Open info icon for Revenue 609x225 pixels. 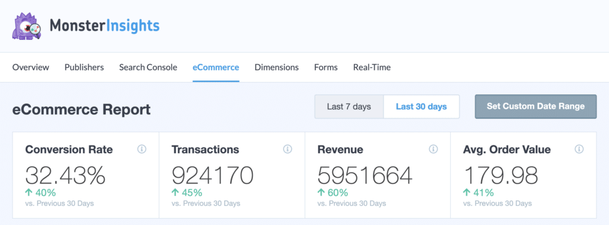pyautogui.click(x=433, y=149)
